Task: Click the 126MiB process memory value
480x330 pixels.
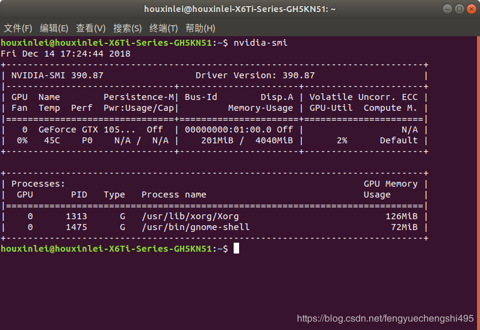Action: point(401,216)
